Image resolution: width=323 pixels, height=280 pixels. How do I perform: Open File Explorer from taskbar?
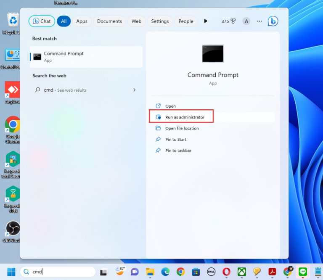[x=150, y=272]
